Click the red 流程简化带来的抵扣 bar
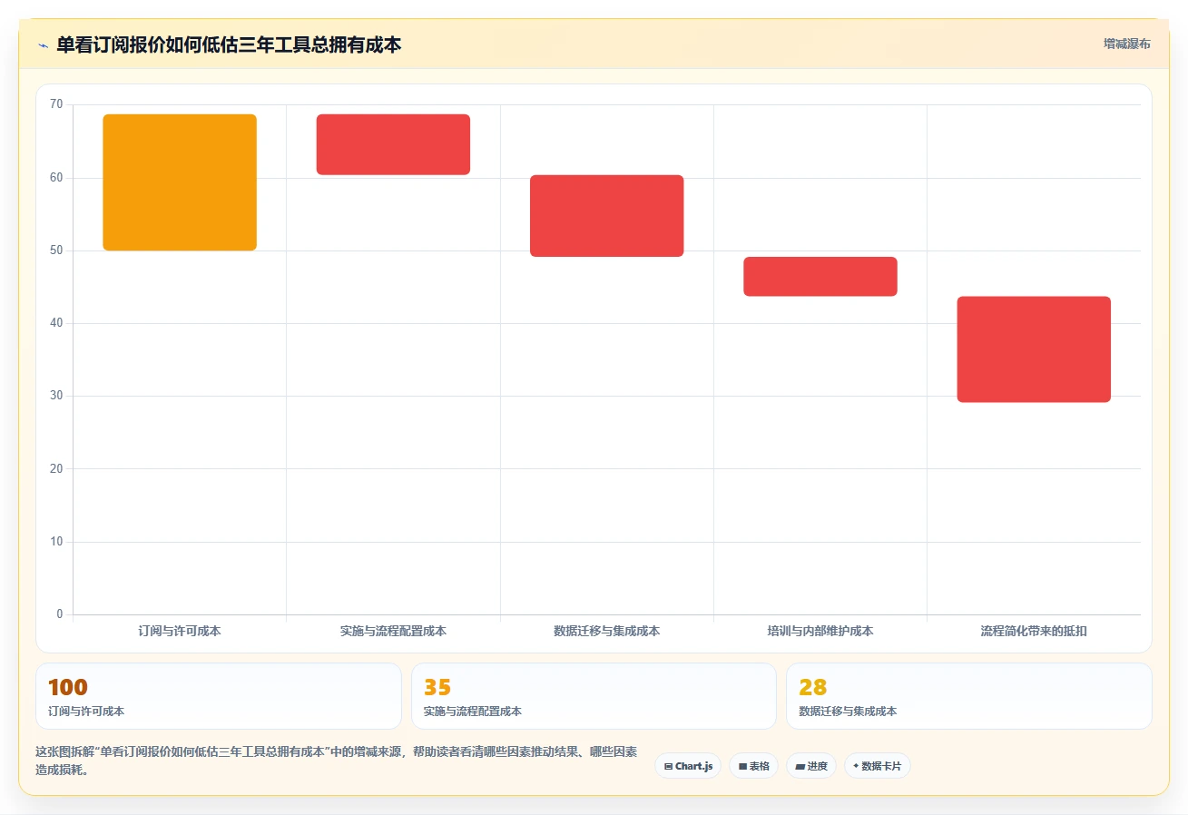This screenshot has height=815, width=1188. click(x=1034, y=349)
